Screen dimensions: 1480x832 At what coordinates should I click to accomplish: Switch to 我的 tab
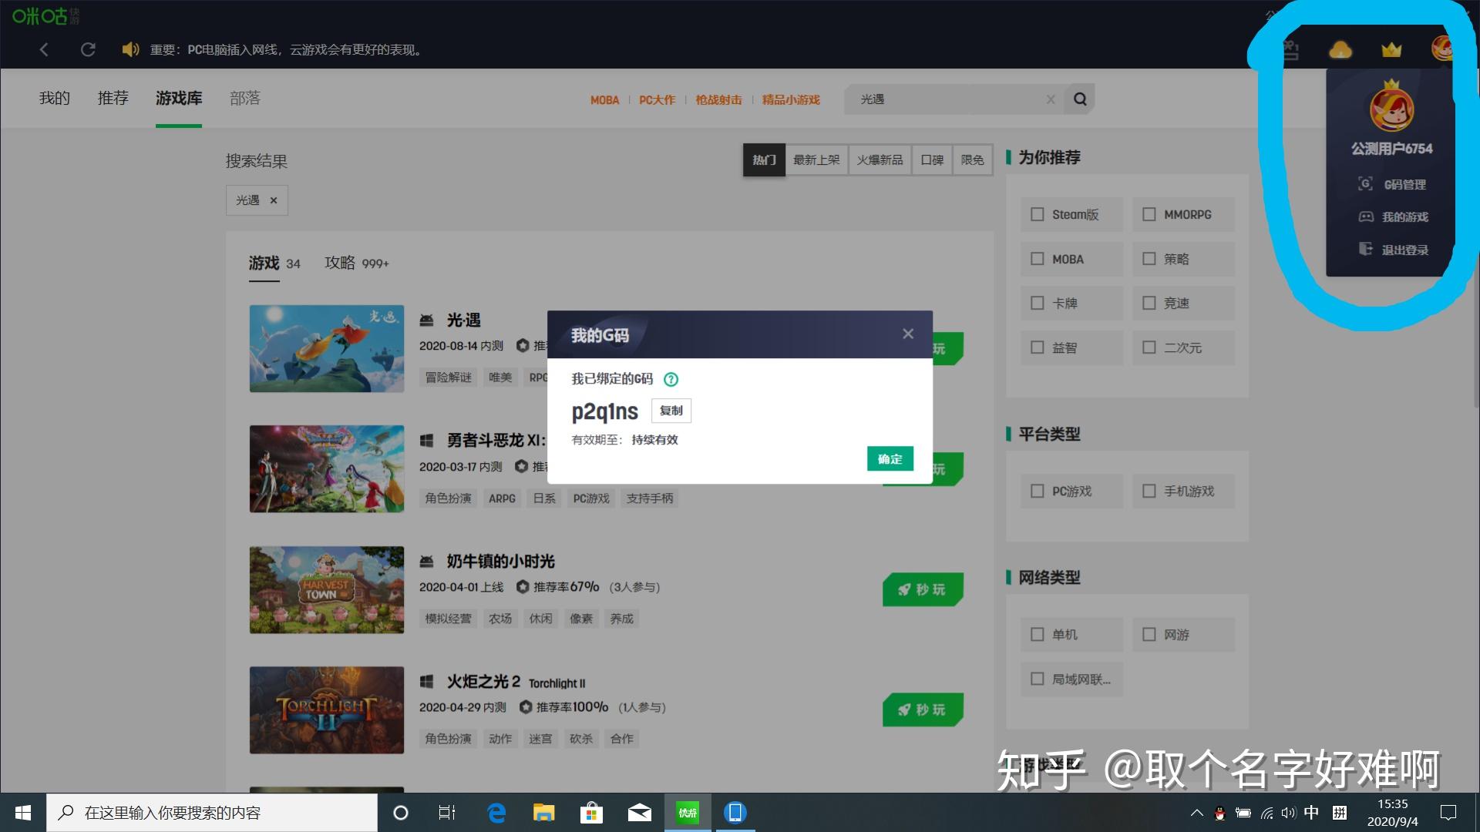tap(55, 98)
